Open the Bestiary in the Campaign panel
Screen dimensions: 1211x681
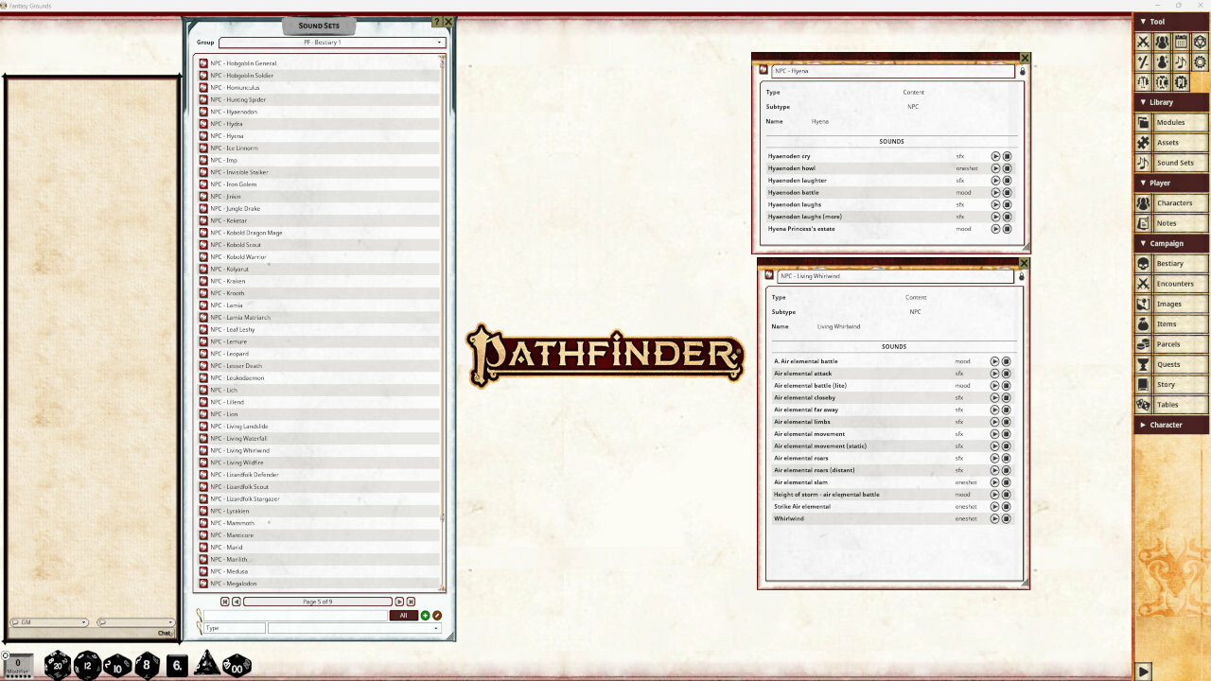[1172, 263]
